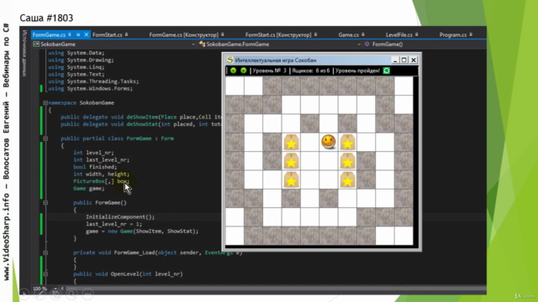Click 'Game game;' declaration
Screen dimensions: 538x302
88,188
